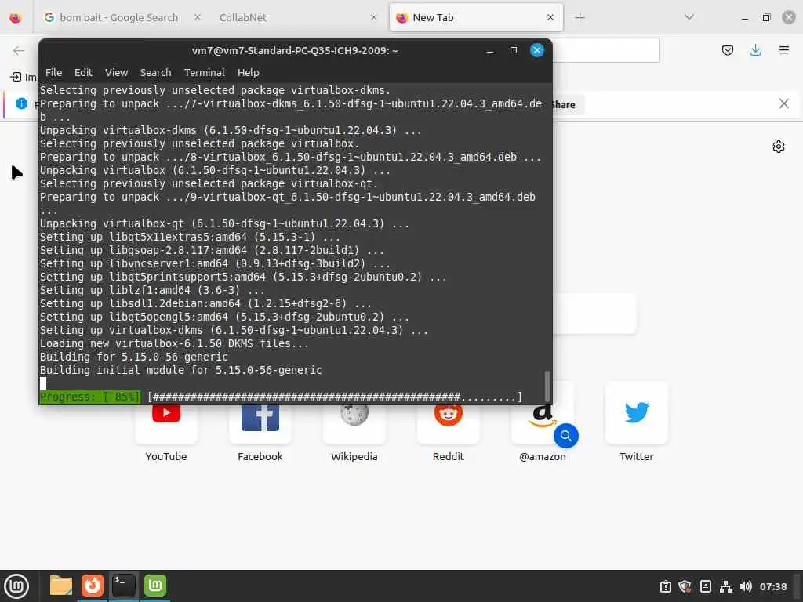Screen dimensions: 803x602
Task: Expand the list all tabs dropdown
Action: click(689, 17)
